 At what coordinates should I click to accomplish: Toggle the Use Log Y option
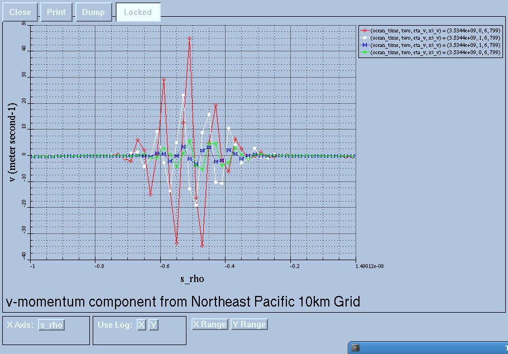click(x=154, y=325)
